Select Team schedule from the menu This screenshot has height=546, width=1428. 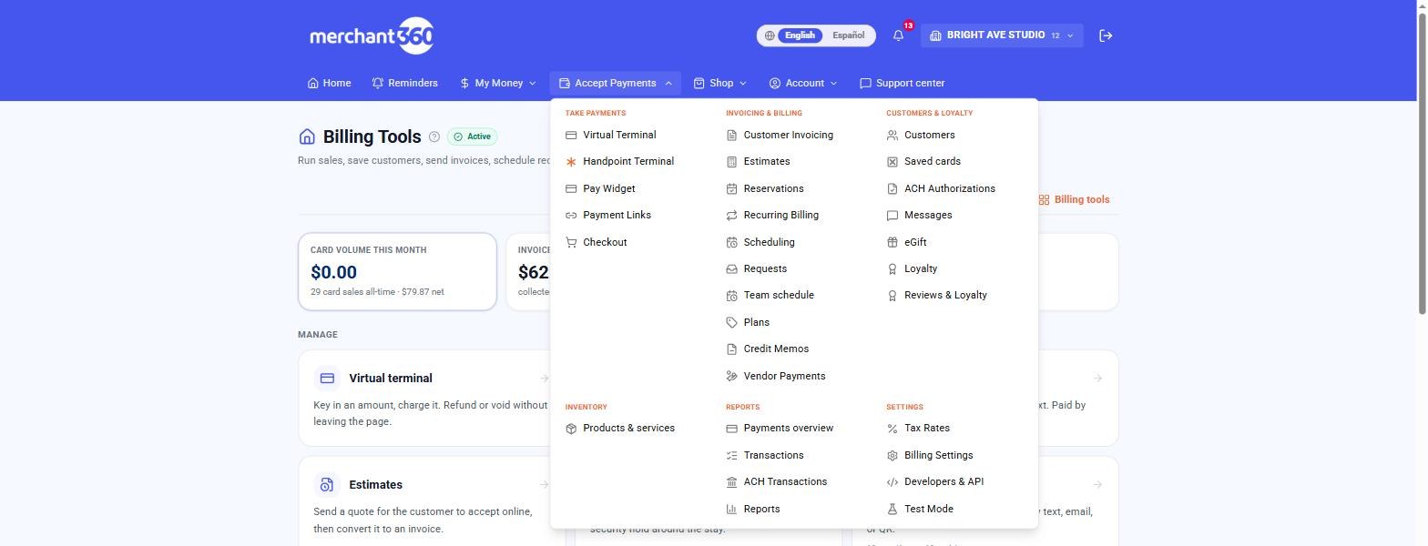[x=779, y=295]
